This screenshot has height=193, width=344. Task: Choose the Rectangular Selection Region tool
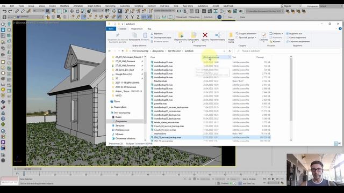point(60,11)
